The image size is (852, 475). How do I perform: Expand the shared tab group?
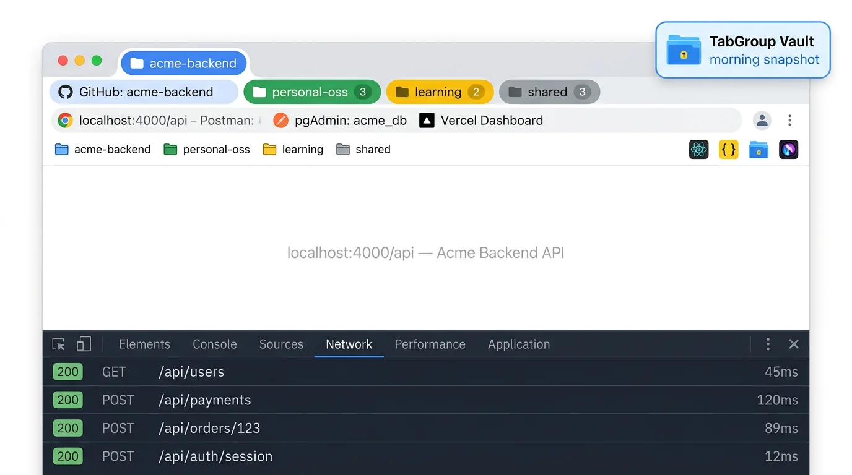549,92
